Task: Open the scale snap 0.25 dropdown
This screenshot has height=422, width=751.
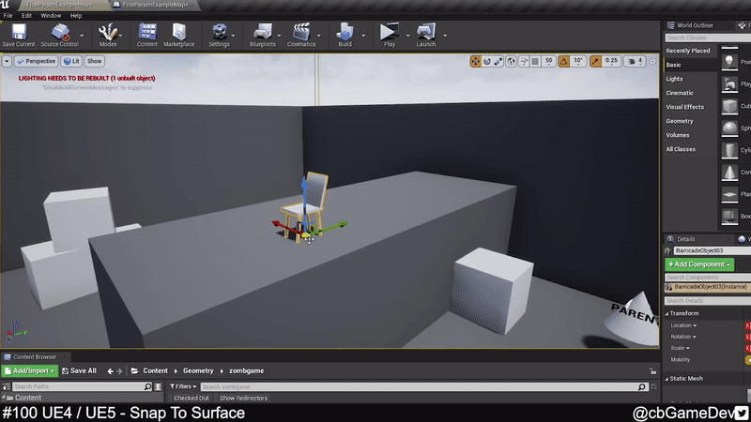Action: tap(611, 61)
